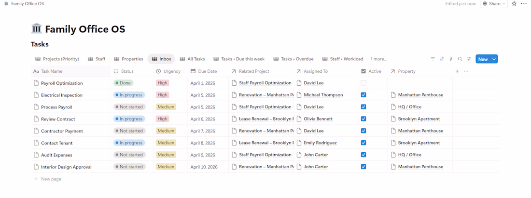Favorite this page with the star icon
531x198 pixels.
tap(514, 4)
